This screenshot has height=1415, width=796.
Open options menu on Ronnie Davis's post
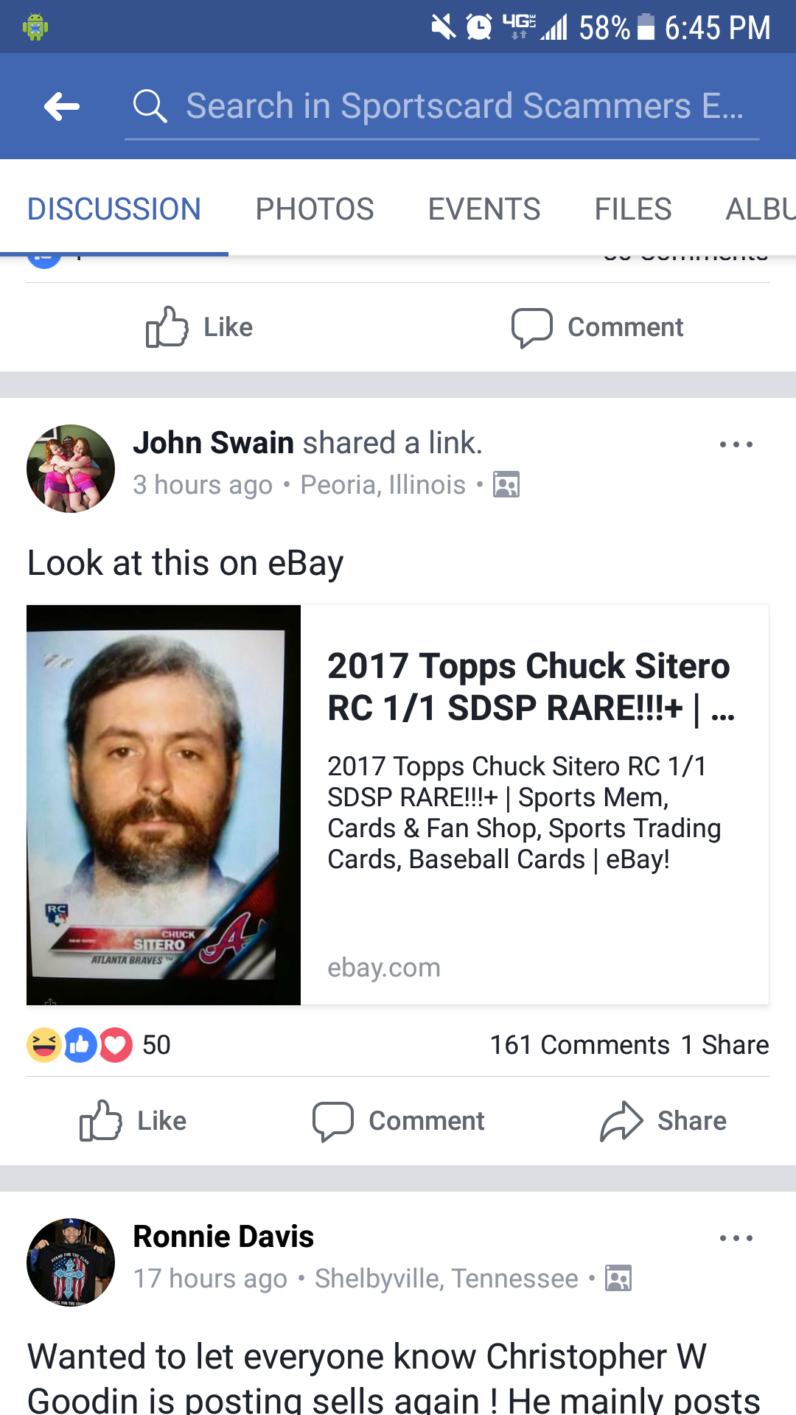click(736, 1238)
